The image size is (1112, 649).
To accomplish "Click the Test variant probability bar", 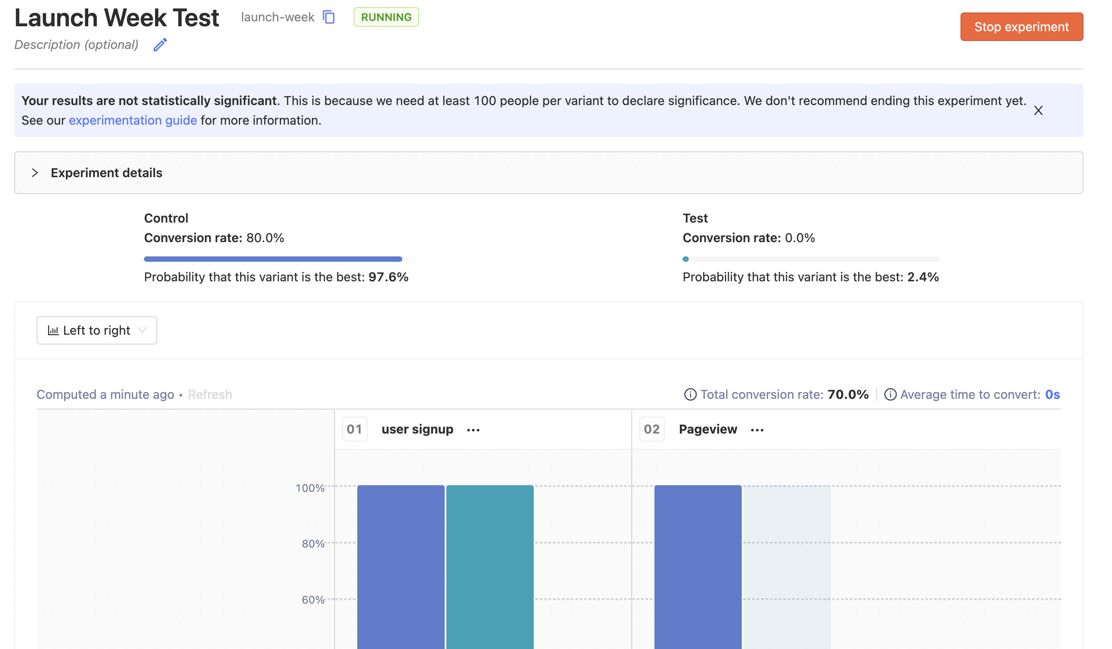I will 811,259.
